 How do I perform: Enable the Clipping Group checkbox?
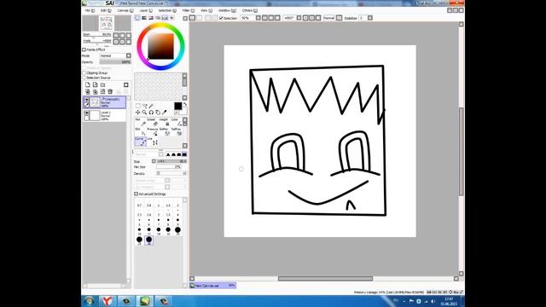tap(84, 72)
